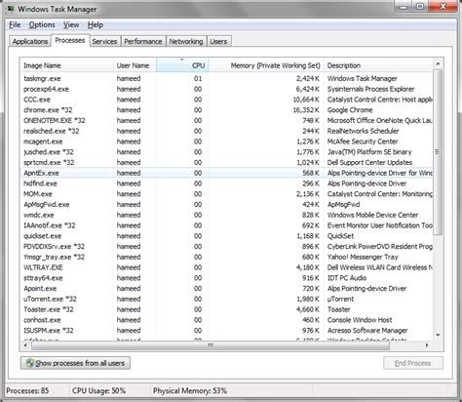Image resolution: width=462 pixels, height=402 pixels.
Task: Click the Google Chrome description cell
Action: tap(350, 110)
